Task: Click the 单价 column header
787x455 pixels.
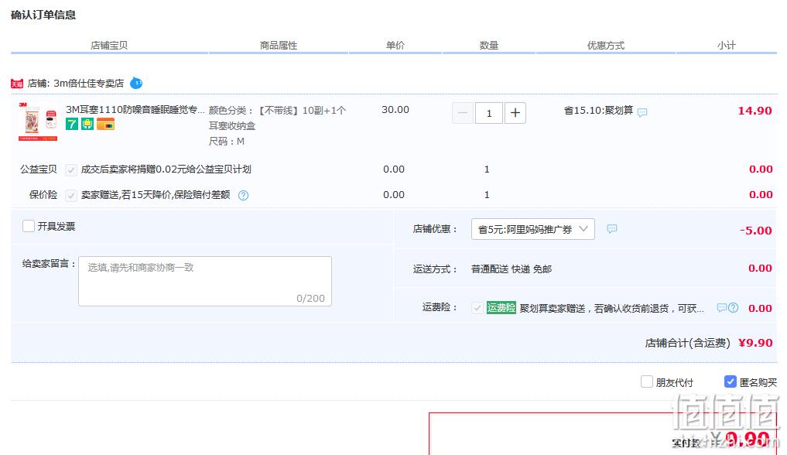Action: pyautogui.click(x=395, y=45)
